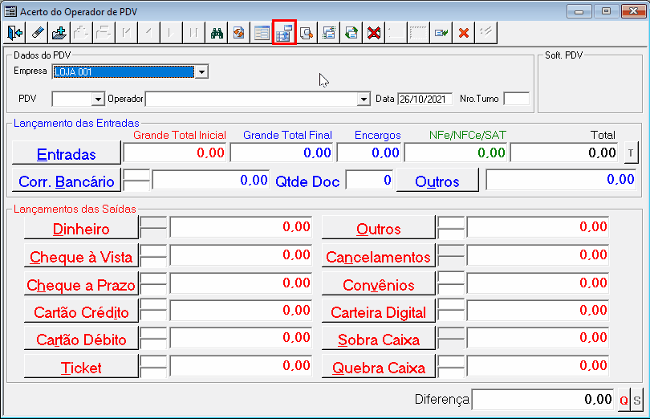Click the red Q button near Diferença
This screenshot has height=419, width=650.
(x=624, y=400)
